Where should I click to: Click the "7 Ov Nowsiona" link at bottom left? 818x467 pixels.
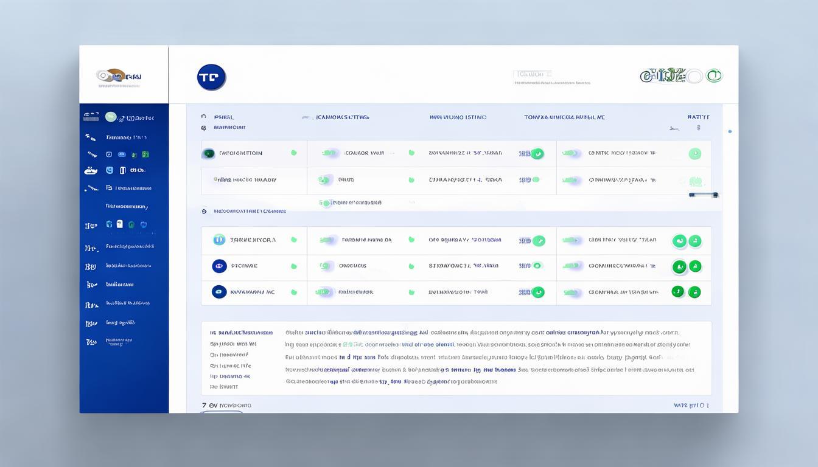(226, 405)
